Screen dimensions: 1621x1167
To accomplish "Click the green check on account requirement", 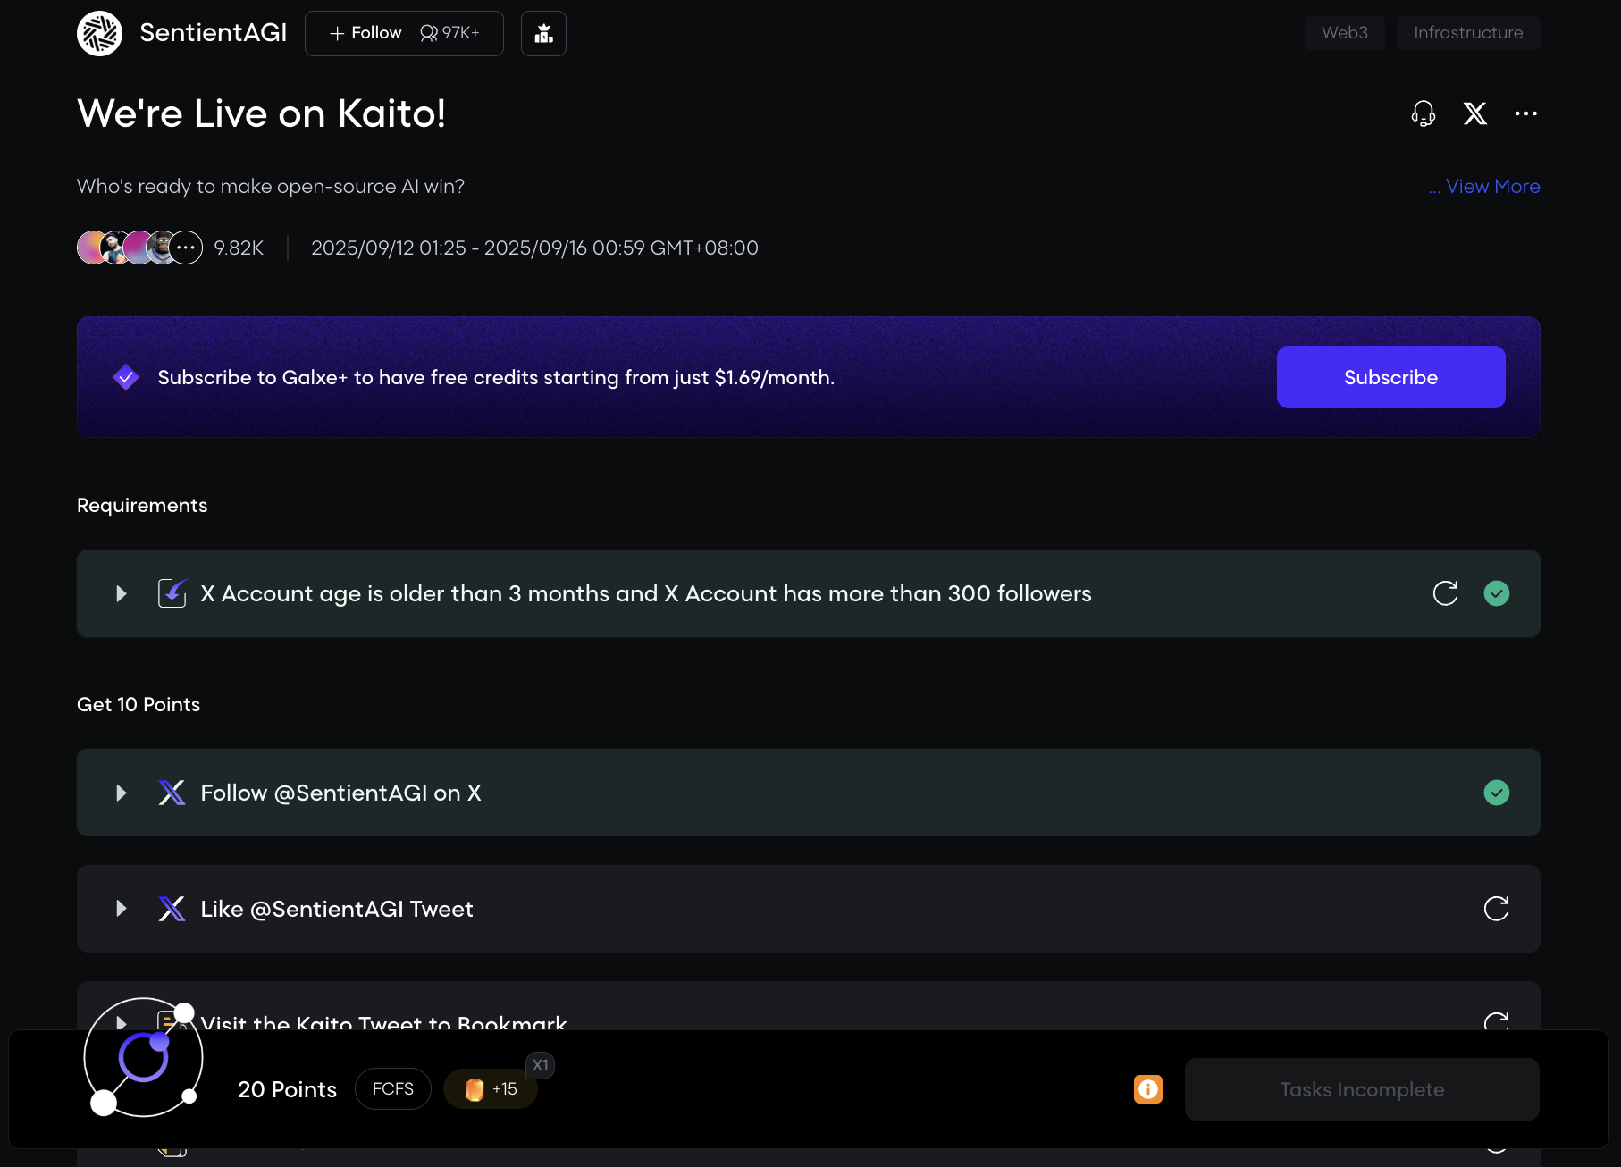I will [1497, 593].
